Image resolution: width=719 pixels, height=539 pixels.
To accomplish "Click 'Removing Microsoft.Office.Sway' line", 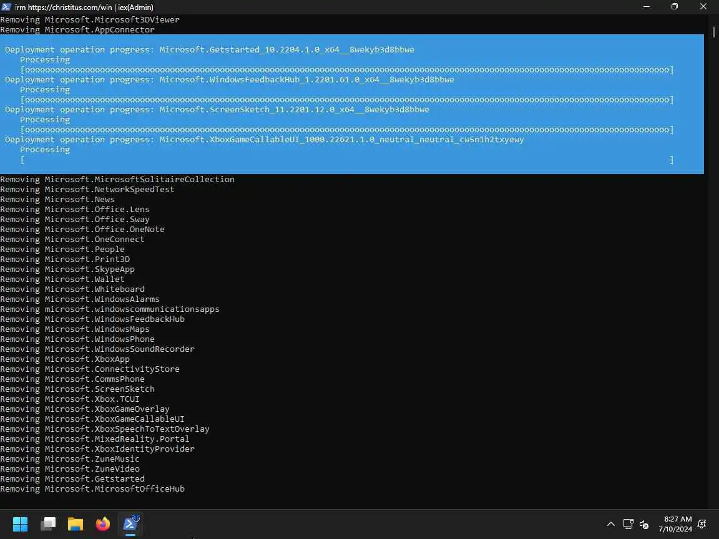I will (x=75, y=219).
